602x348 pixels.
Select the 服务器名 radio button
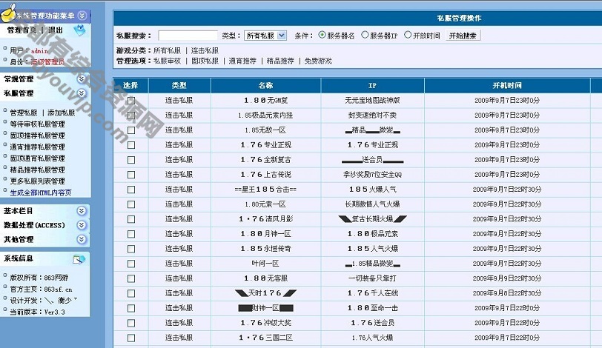(322, 35)
